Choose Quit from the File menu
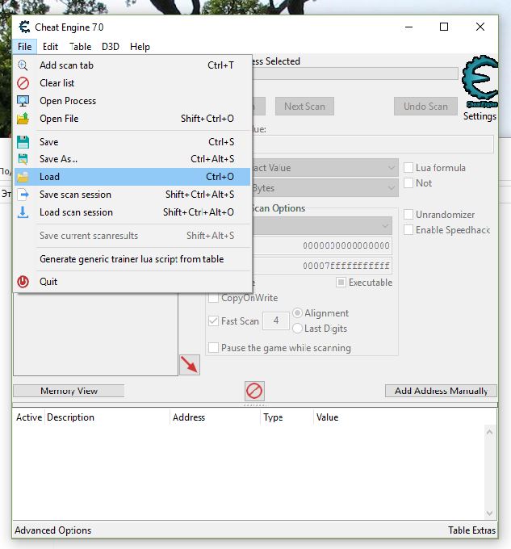Image resolution: width=511 pixels, height=549 pixels. (x=132, y=282)
